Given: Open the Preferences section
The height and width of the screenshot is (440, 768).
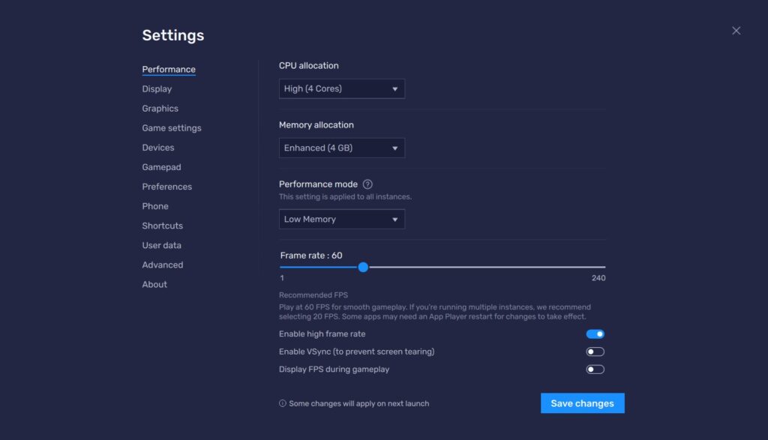Looking at the screenshot, I should [x=166, y=186].
